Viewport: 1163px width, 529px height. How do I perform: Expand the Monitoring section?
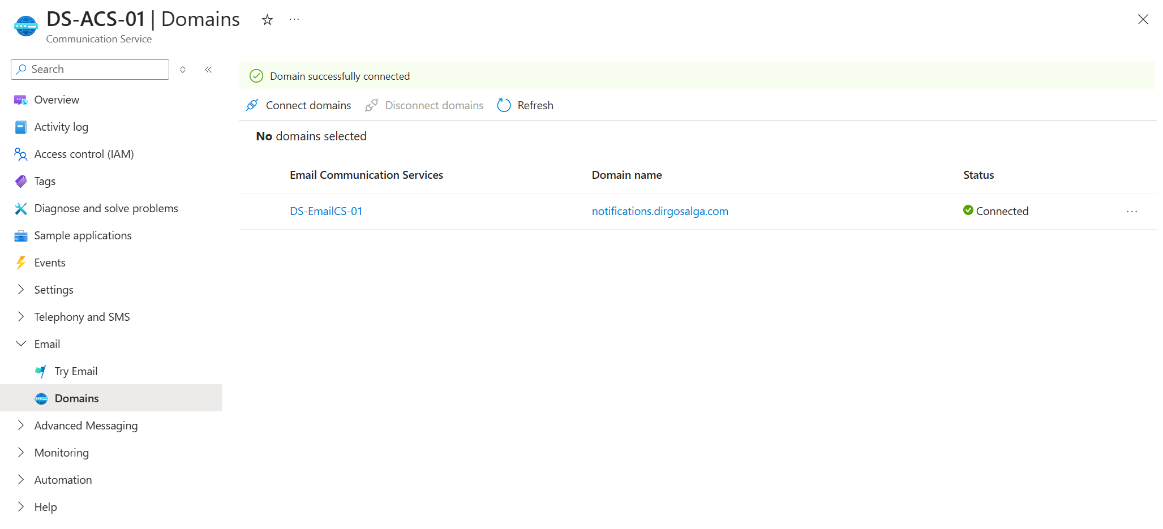21,453
